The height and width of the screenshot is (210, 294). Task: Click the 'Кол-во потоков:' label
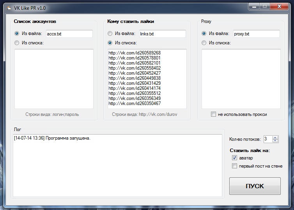pyautogui.click(x=245, y=139)
